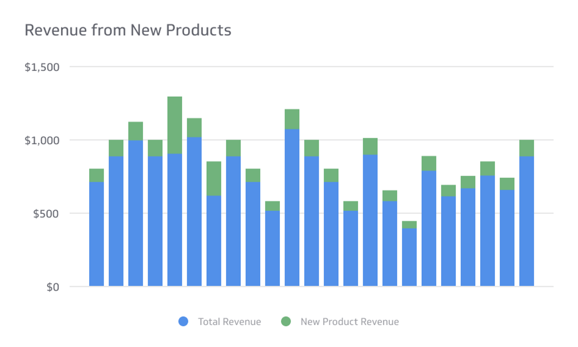Click the green New Product Revenue legend dot
Image resolution: width=578 pixels, height=347 pixels.
tap(286, 321)
